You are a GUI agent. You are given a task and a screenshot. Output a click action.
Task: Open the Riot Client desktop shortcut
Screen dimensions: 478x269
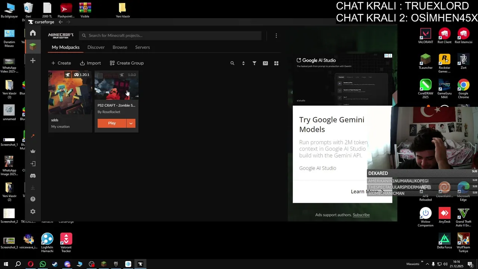tap(444, 36)
